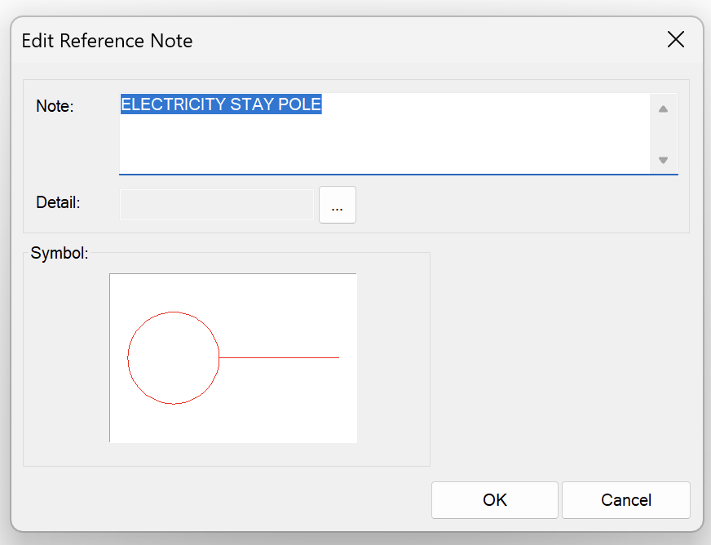Click the Symbol: group label

[x=58, y=253]
